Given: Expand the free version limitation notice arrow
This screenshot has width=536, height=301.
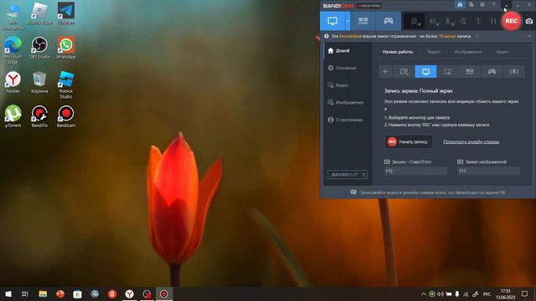Looking at the screenshot, I should [x=477, y=36].
